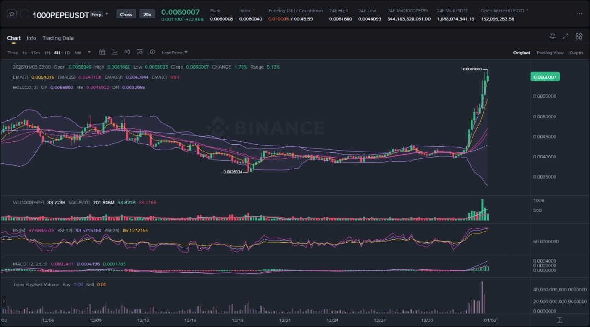Switch to the Chart tab
The height and width of the screenshot is (327, 590).
pos(14,38)
